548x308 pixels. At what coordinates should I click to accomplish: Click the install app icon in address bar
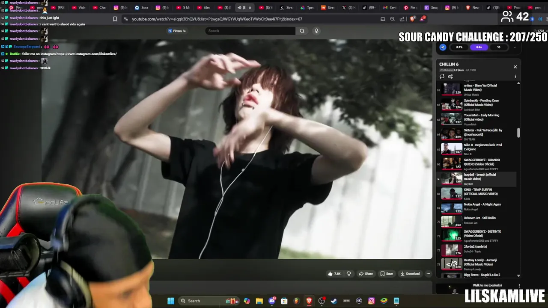pyautogui.click(x=383, y=19)
